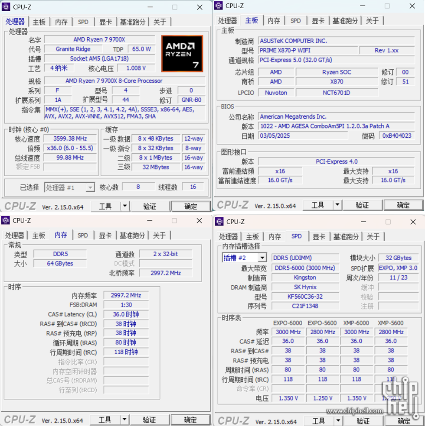
Task: Click the CPU-Z title icon in the 处理器 window
Action: click(6, 7)
